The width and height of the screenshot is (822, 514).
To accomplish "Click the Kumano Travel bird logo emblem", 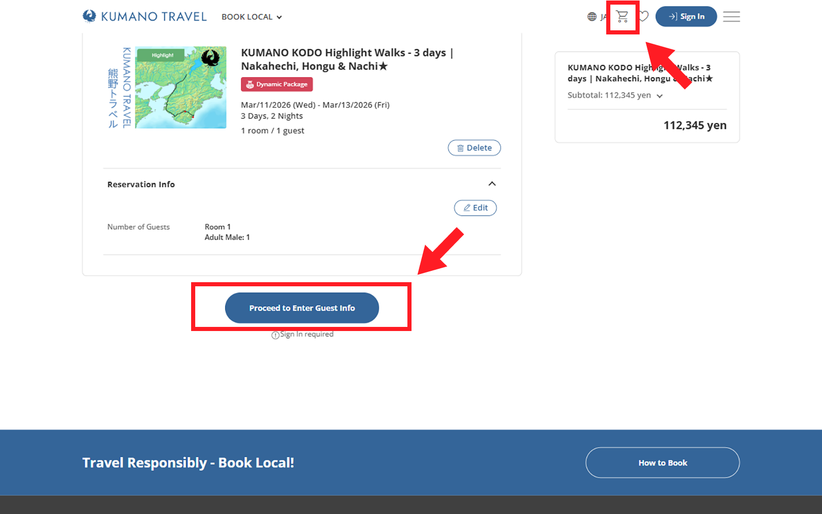I will click(x=89, y=16).
